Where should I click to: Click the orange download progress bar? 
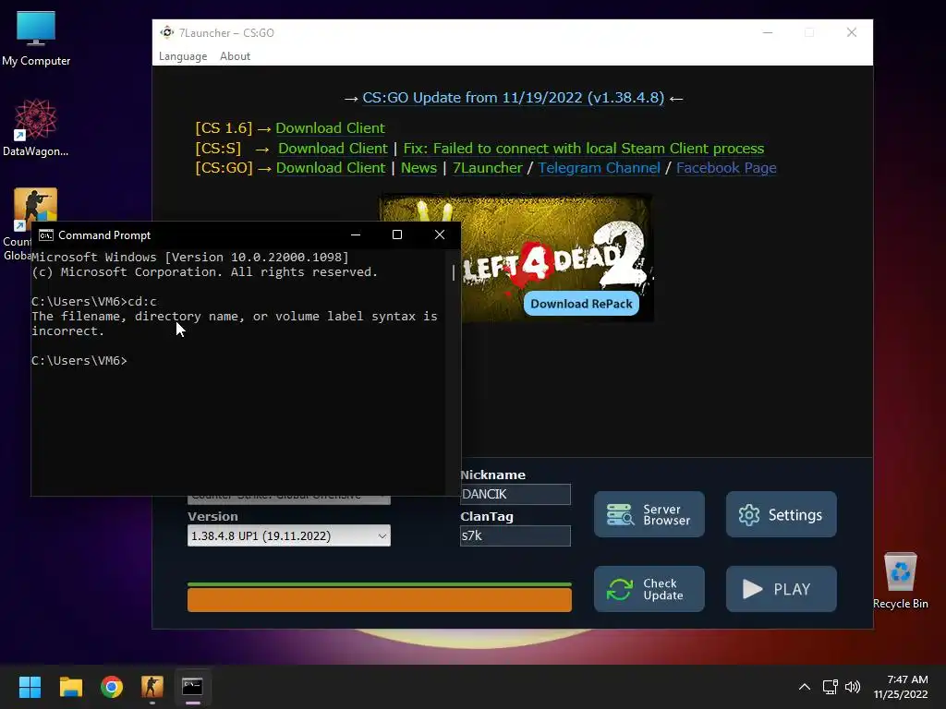[380, 600]
